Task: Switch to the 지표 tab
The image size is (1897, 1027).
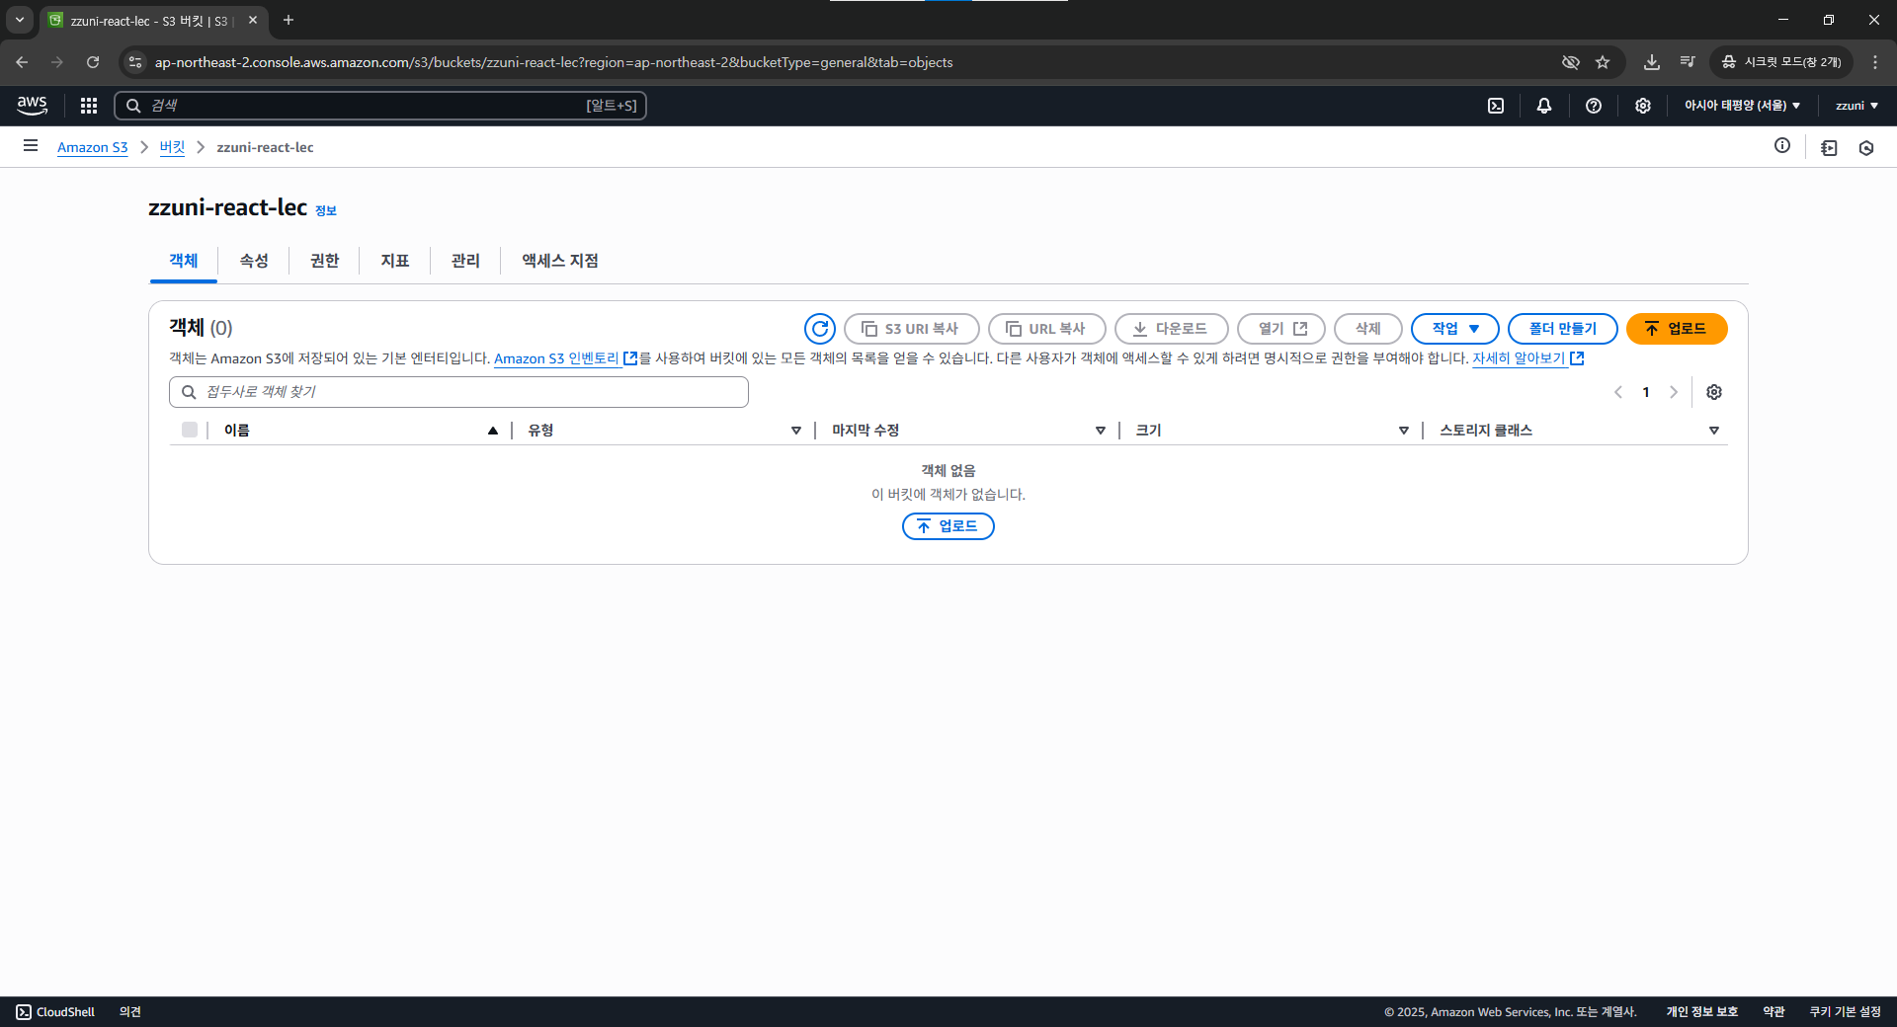Action: (x=395, y=261)
